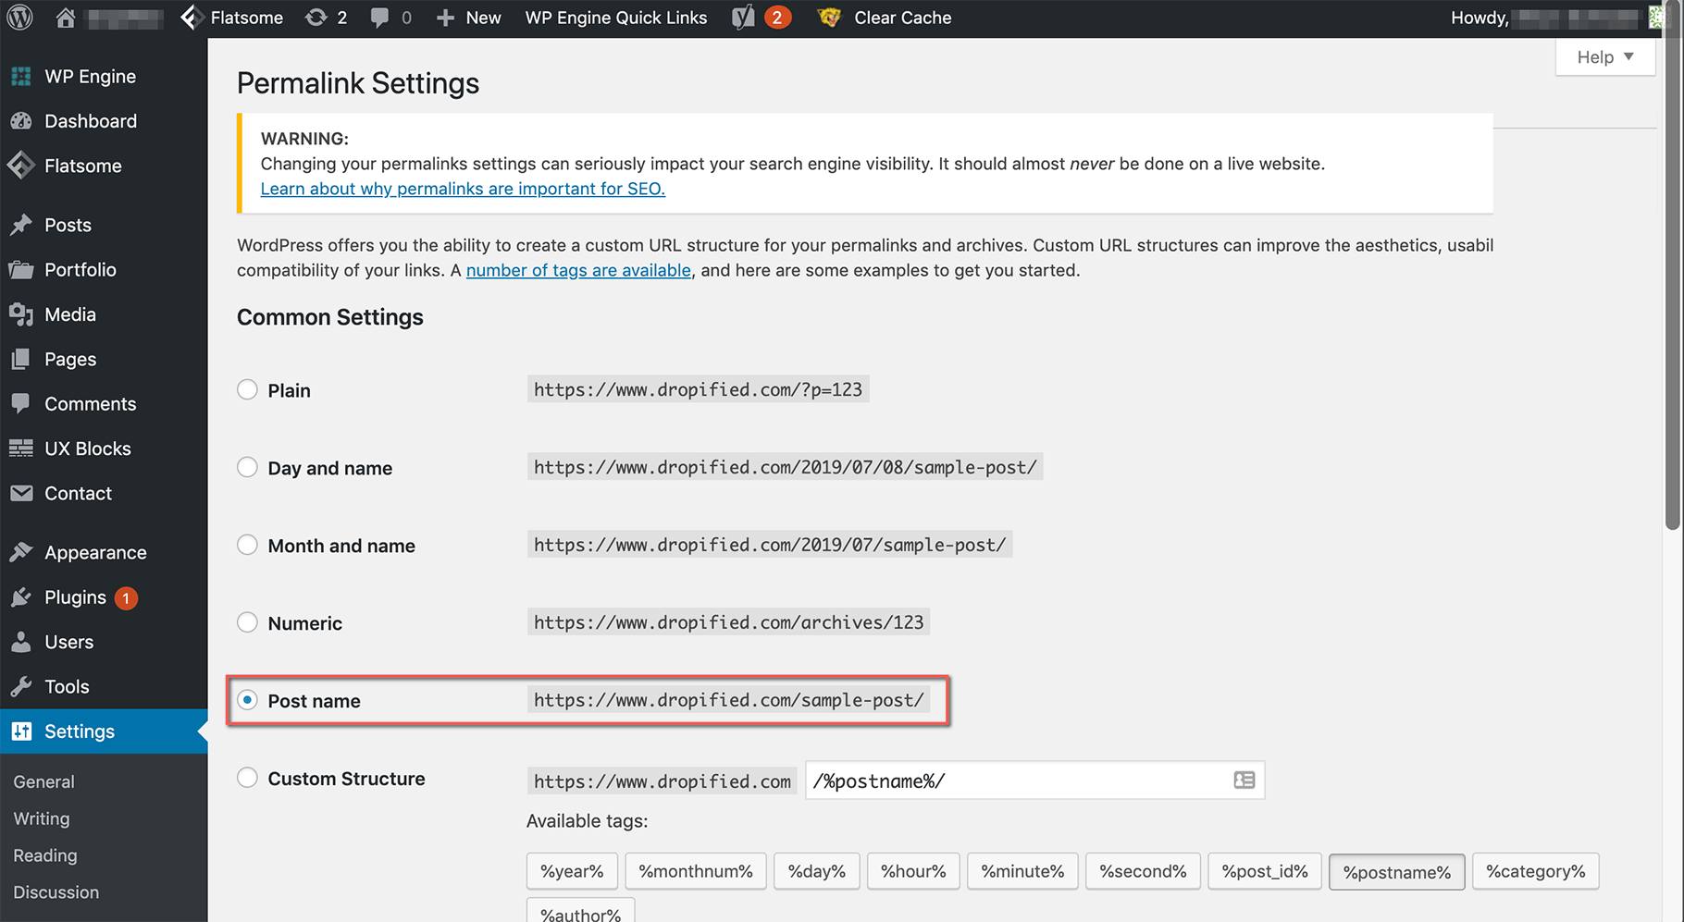Viewport: 1684px width, 922px height.
Task: Open the WordPress logo menu
Action: point(19,18)
